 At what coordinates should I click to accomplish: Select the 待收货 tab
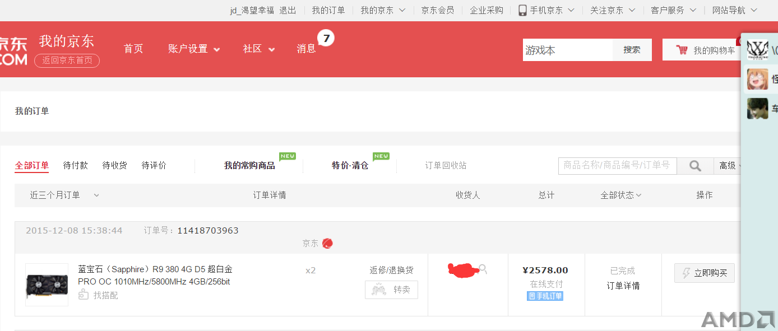(115, 165)
